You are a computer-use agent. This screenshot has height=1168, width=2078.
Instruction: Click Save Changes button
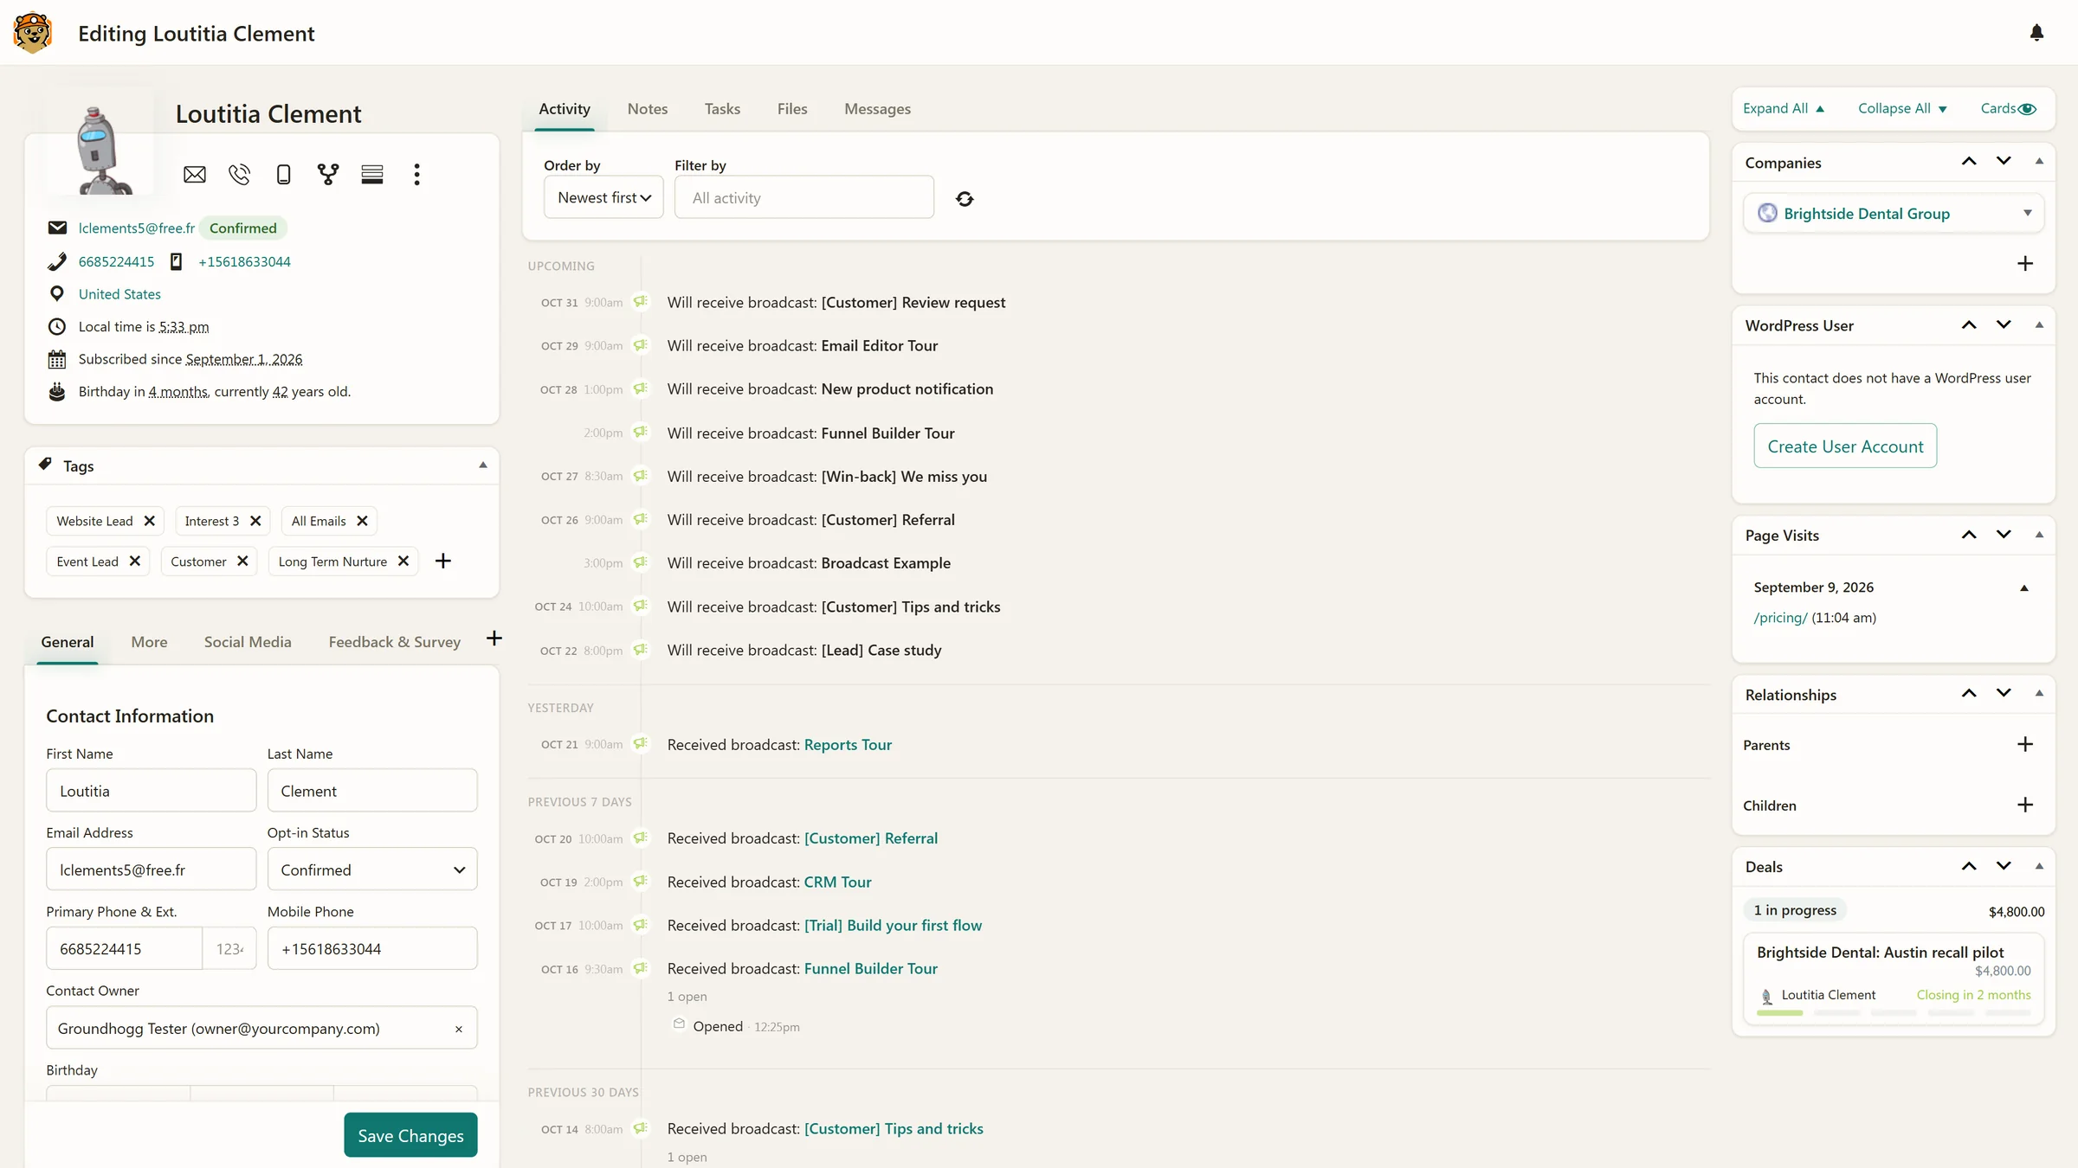tap(410, 1135)
